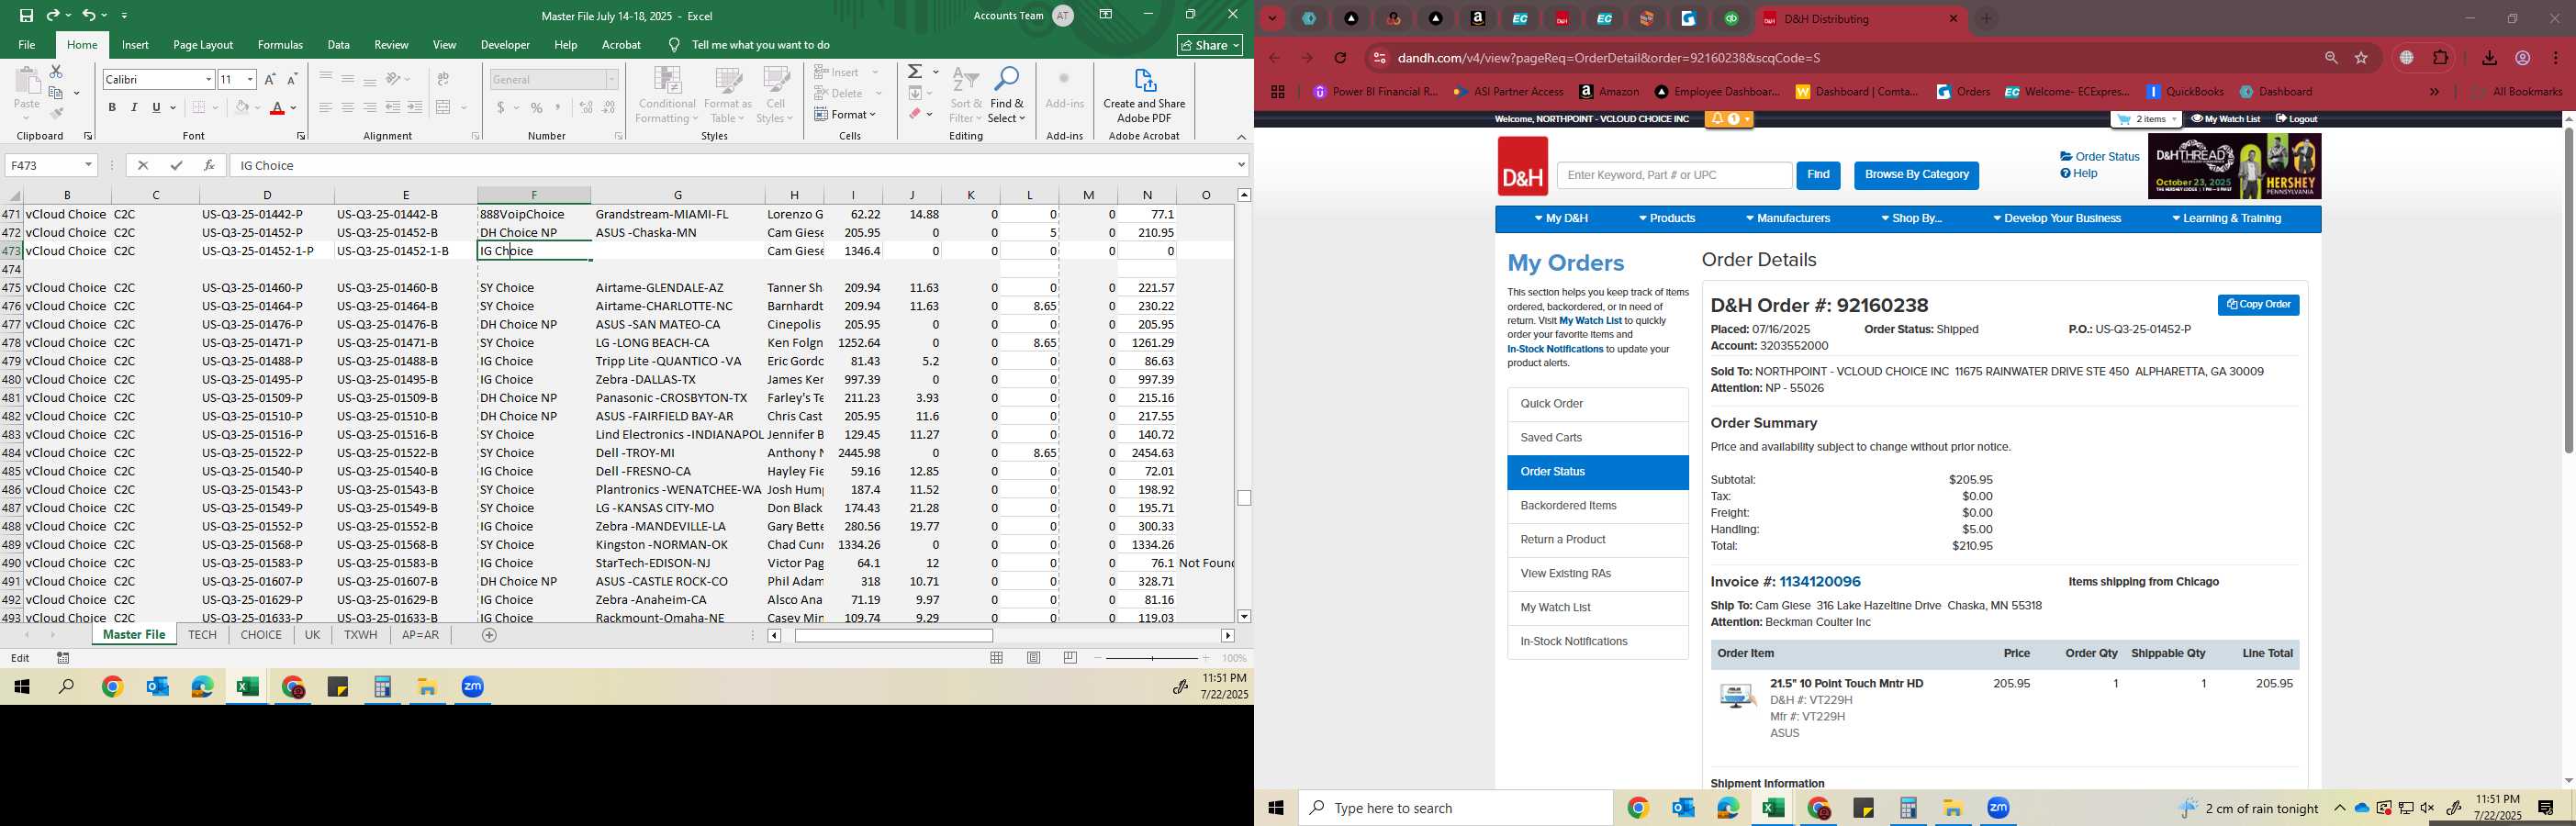Click the Copy icon in Clipboard group
2576x826 pixels.
pyautogui.click(x=56, y=93)
